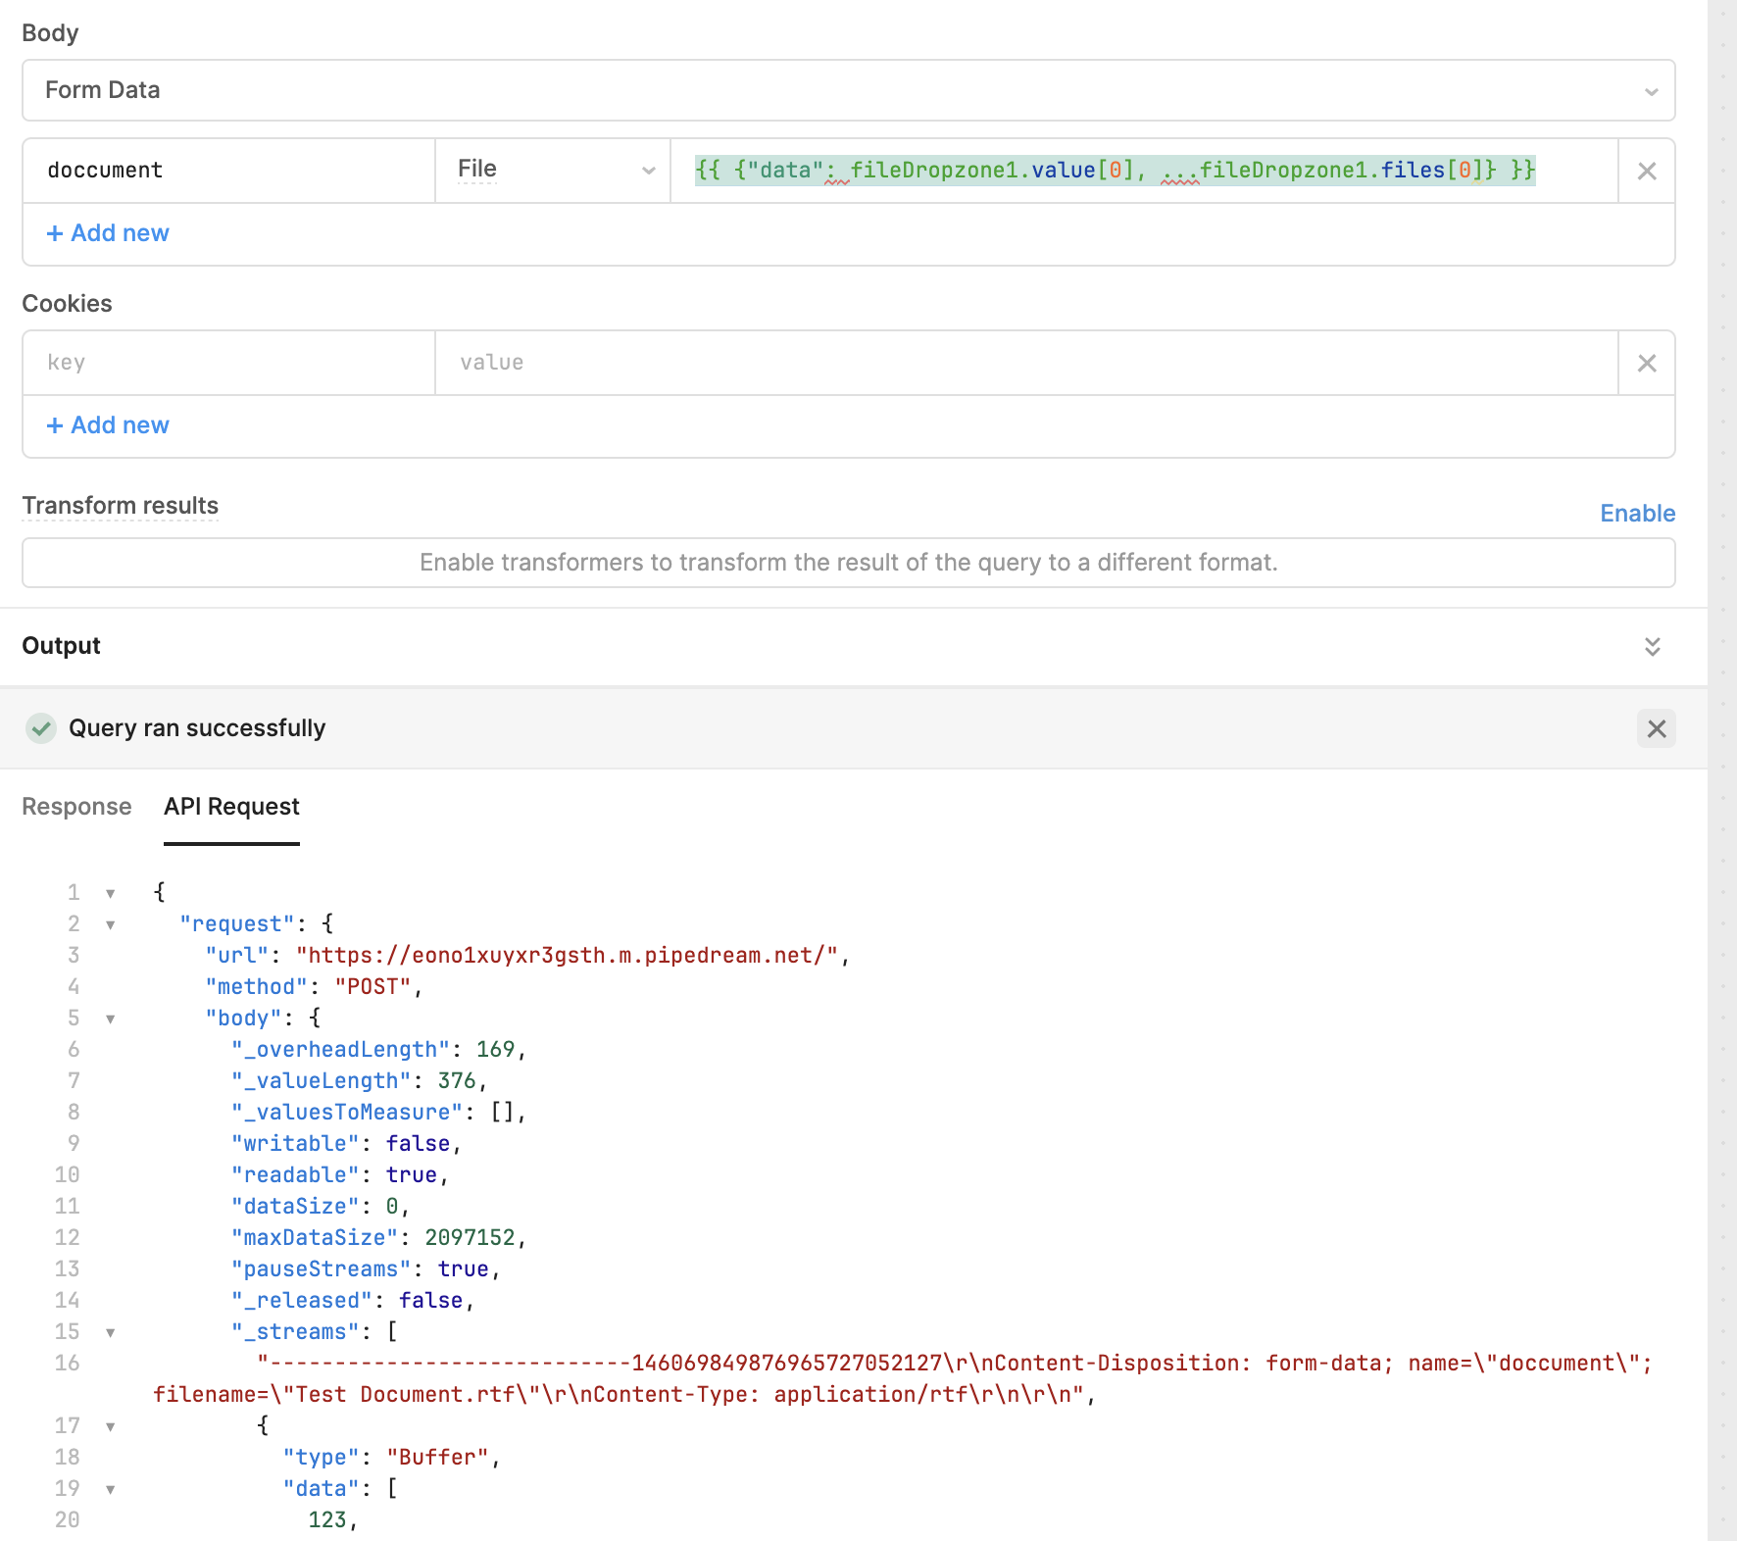Click the "_overheadLength" value 169
Viewport: 1737px width, 1541px height.
496,1050
